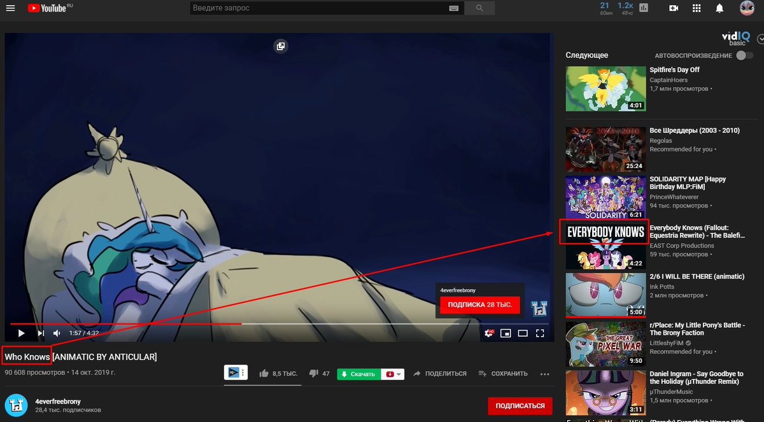This screenshot has width=764, height=422.
Task: Click channel name EAST Corp Productions
Action: pyautogui.click(x=682, y=246)
